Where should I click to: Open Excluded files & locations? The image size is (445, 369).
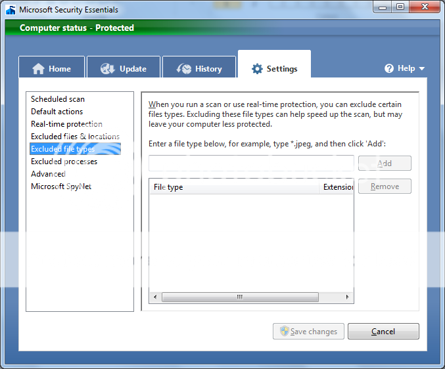[75, 137]
